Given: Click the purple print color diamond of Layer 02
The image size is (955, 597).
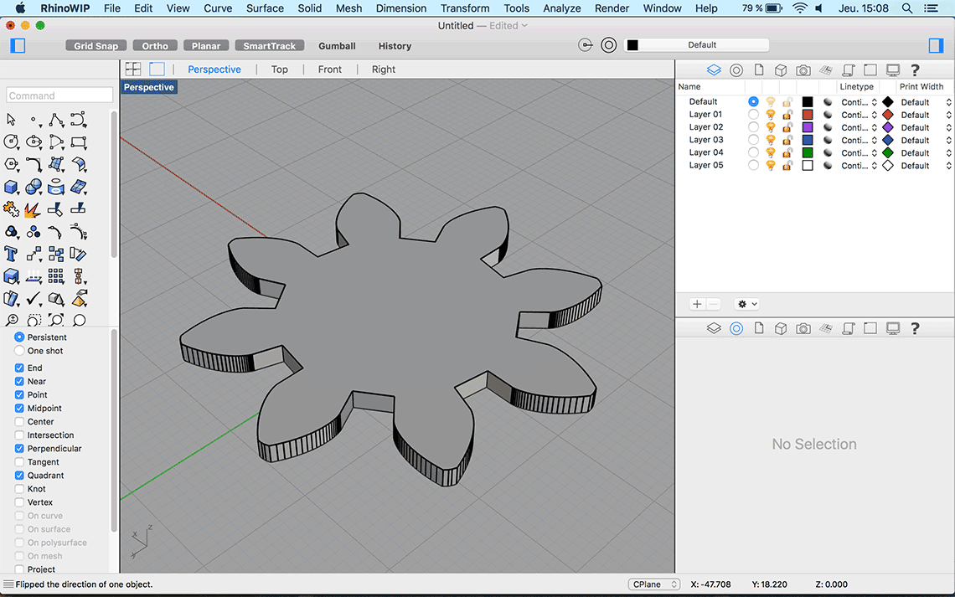Looking at the screenshot, I should 888,127.
